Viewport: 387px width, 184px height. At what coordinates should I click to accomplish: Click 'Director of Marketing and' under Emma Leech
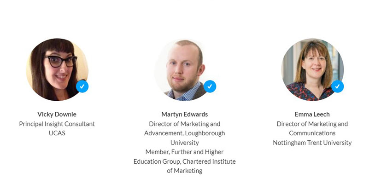pos(312,124)
